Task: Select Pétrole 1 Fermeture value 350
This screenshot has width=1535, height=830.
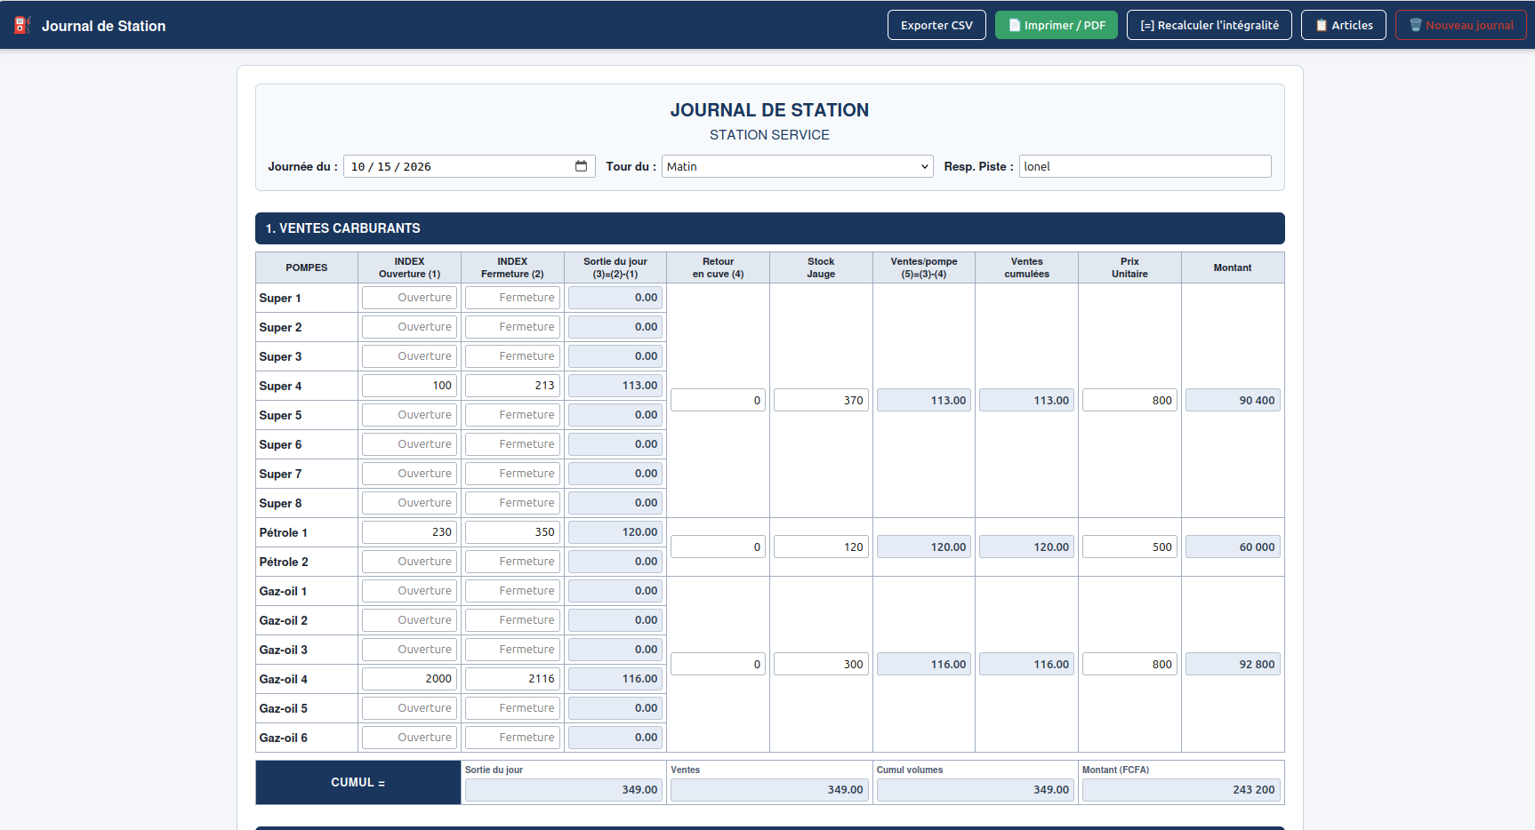Action: click(512, 532)
